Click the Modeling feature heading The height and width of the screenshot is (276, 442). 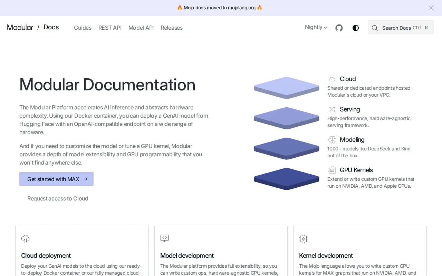(352, 140)
